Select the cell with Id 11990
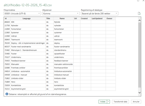The height and width of the screenshot is (106, 145). coord(7,36)
